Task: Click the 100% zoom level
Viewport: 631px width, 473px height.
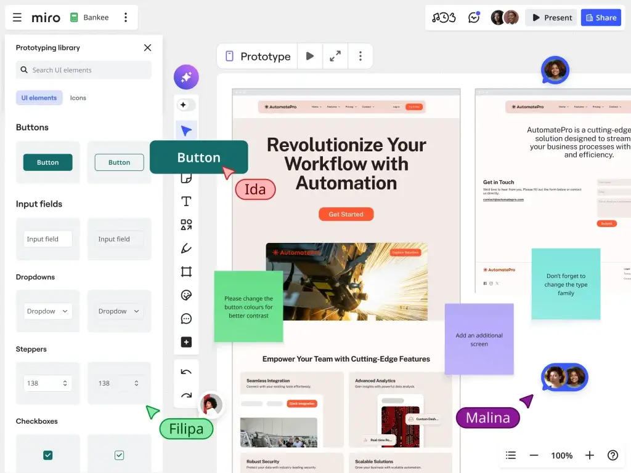Action: pos(562,456)
